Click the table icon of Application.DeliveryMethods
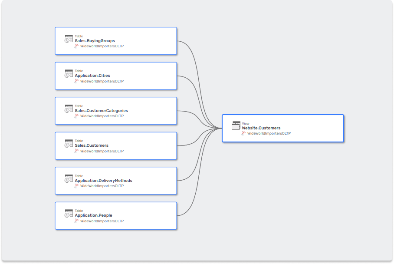The height and width of the screenshot is (264, 394). [69, 178]
